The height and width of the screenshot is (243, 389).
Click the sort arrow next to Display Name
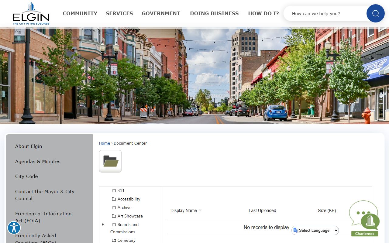pos(200,210)
